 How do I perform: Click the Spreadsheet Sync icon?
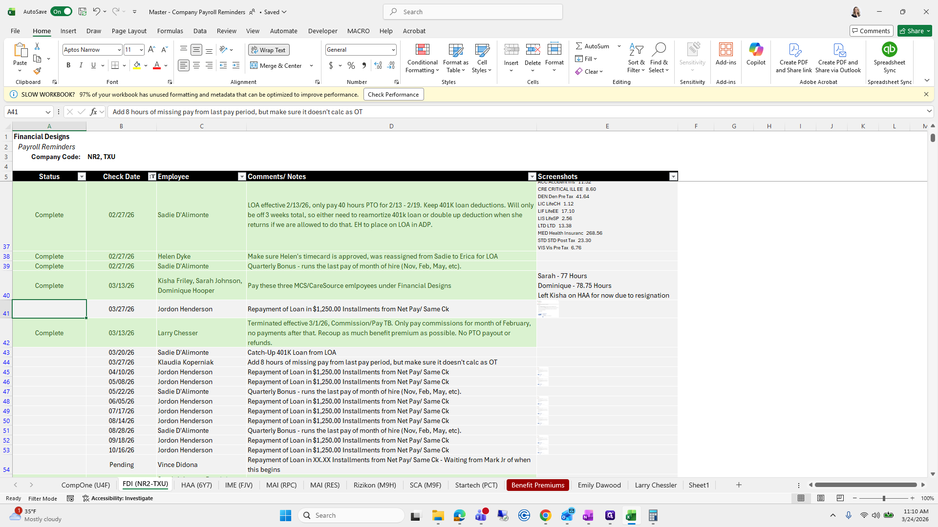click(x=889, y=50)
